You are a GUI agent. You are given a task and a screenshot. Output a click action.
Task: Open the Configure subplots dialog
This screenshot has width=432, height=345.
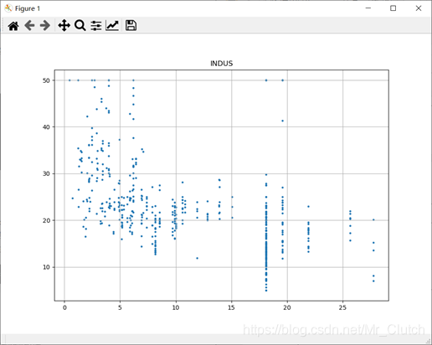click(x=96, y=26)
